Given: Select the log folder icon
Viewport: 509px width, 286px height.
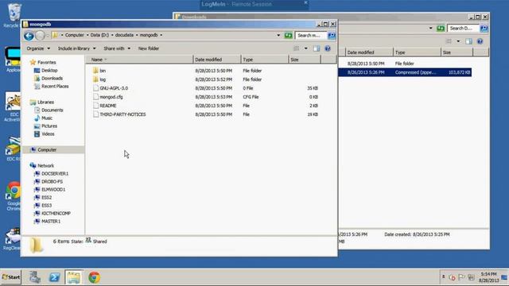Looking at the screenshot, I should click(95, 79).
